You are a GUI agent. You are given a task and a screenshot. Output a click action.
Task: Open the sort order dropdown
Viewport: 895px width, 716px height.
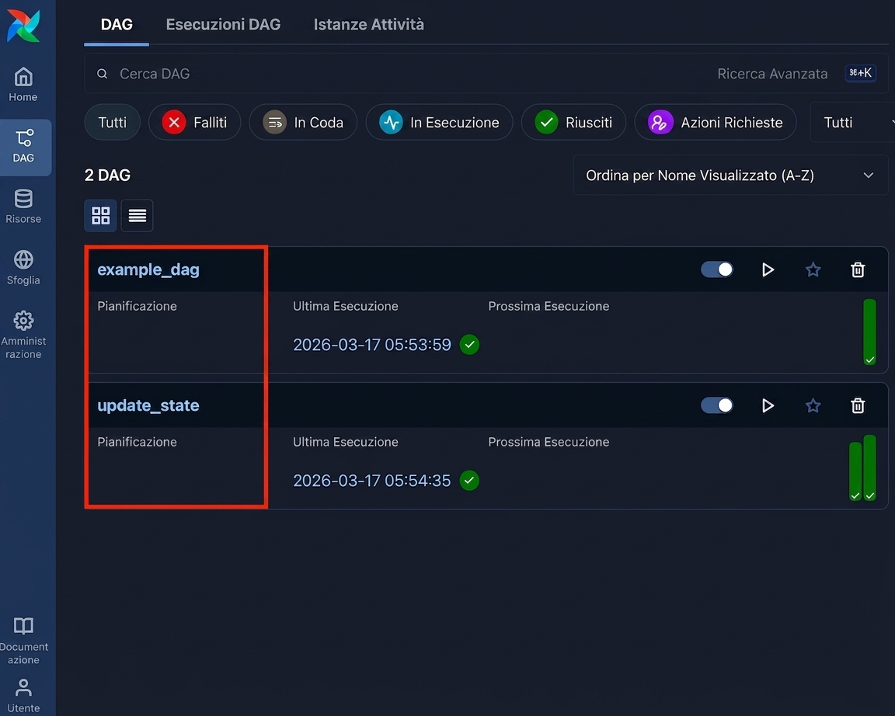[x=730, y=176]
